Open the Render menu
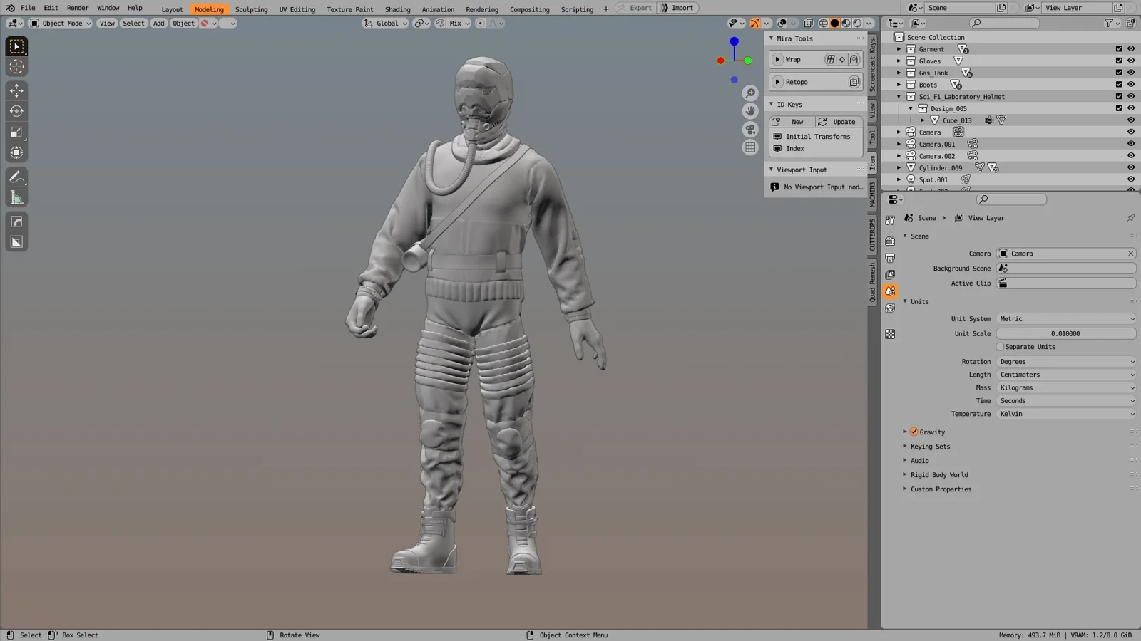1141x641 pixels. [x=78, y=8]
